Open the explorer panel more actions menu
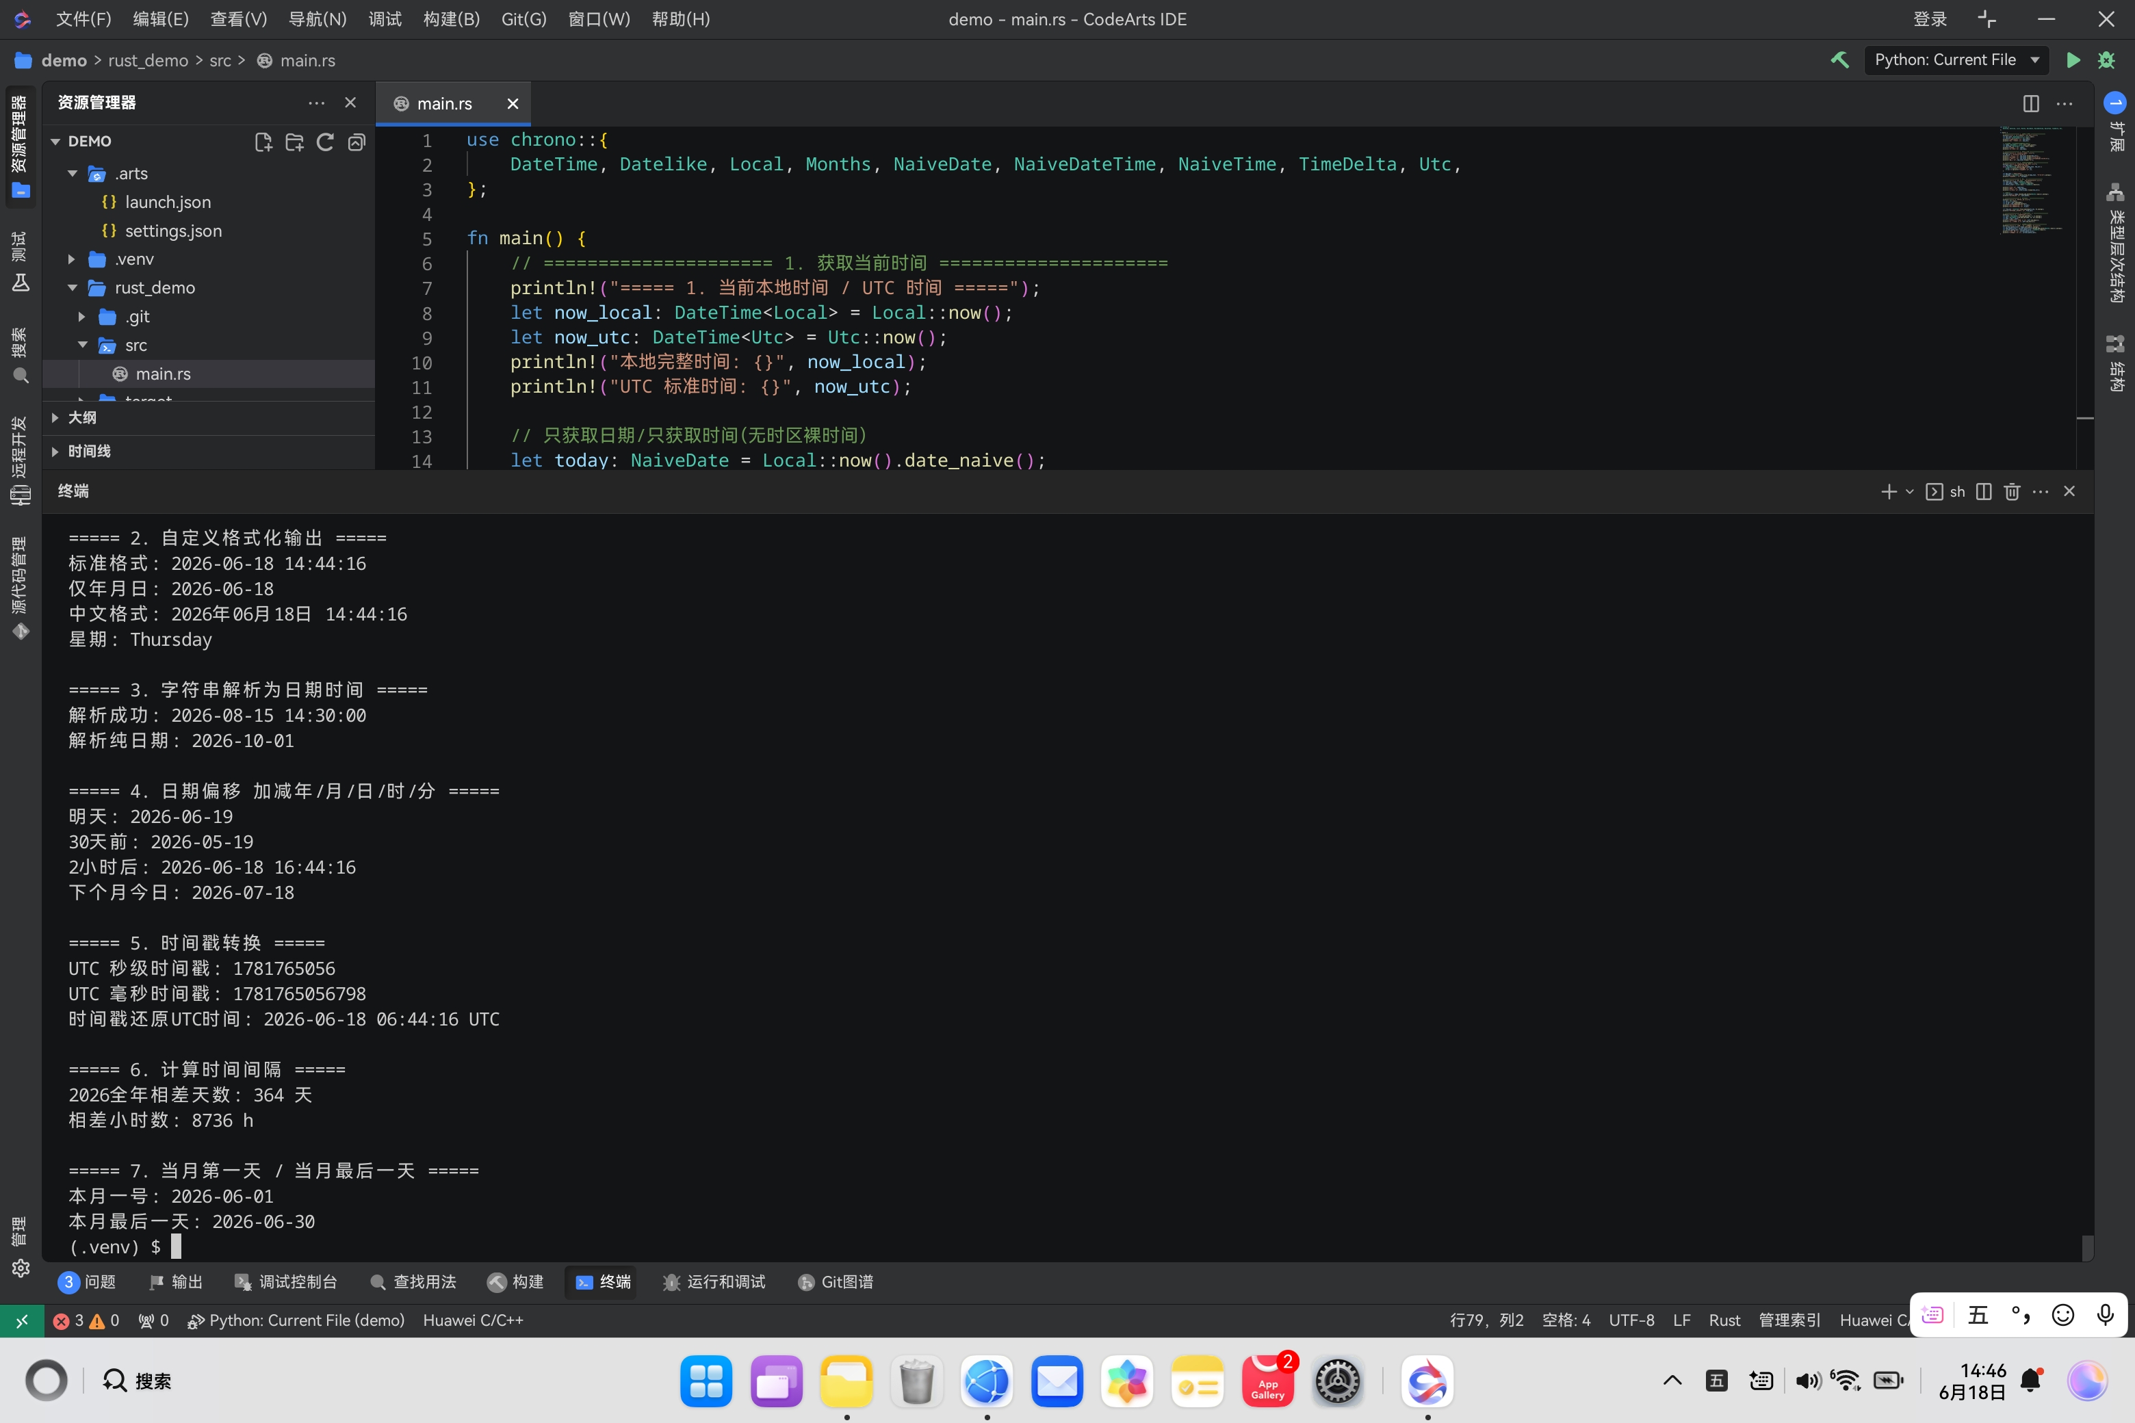2135x1423 pixels. (x=316, y=103)
